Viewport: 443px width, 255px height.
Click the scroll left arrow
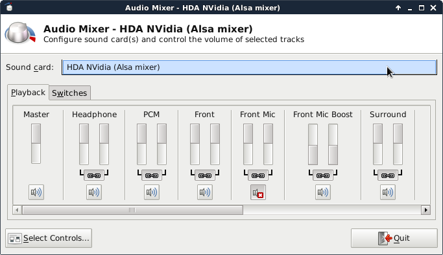click(x=17, y=210)
